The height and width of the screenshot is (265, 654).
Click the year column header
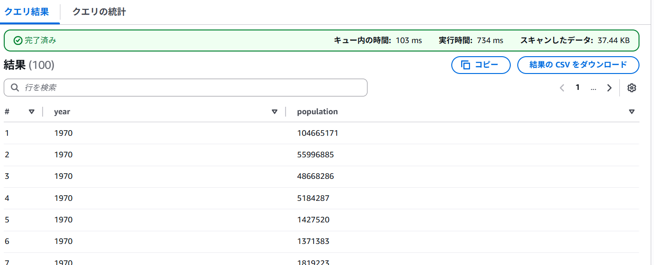(62, 111)
